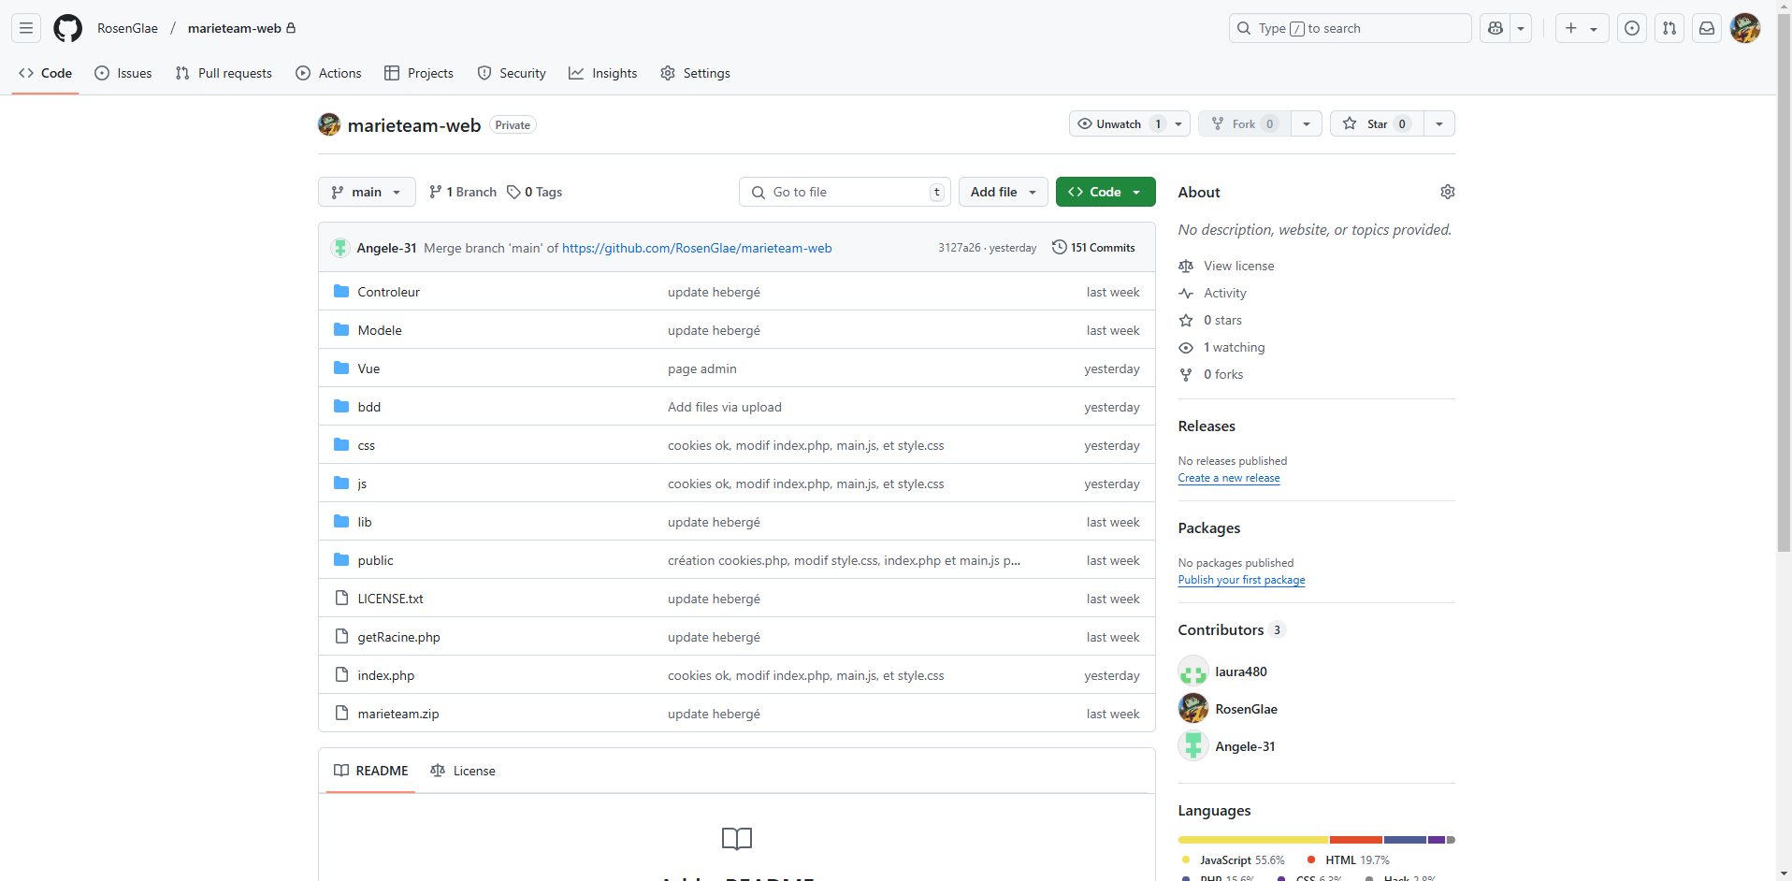Open Publish your first package link
Screen dimensions: 1792x881
click(1241, 580)
